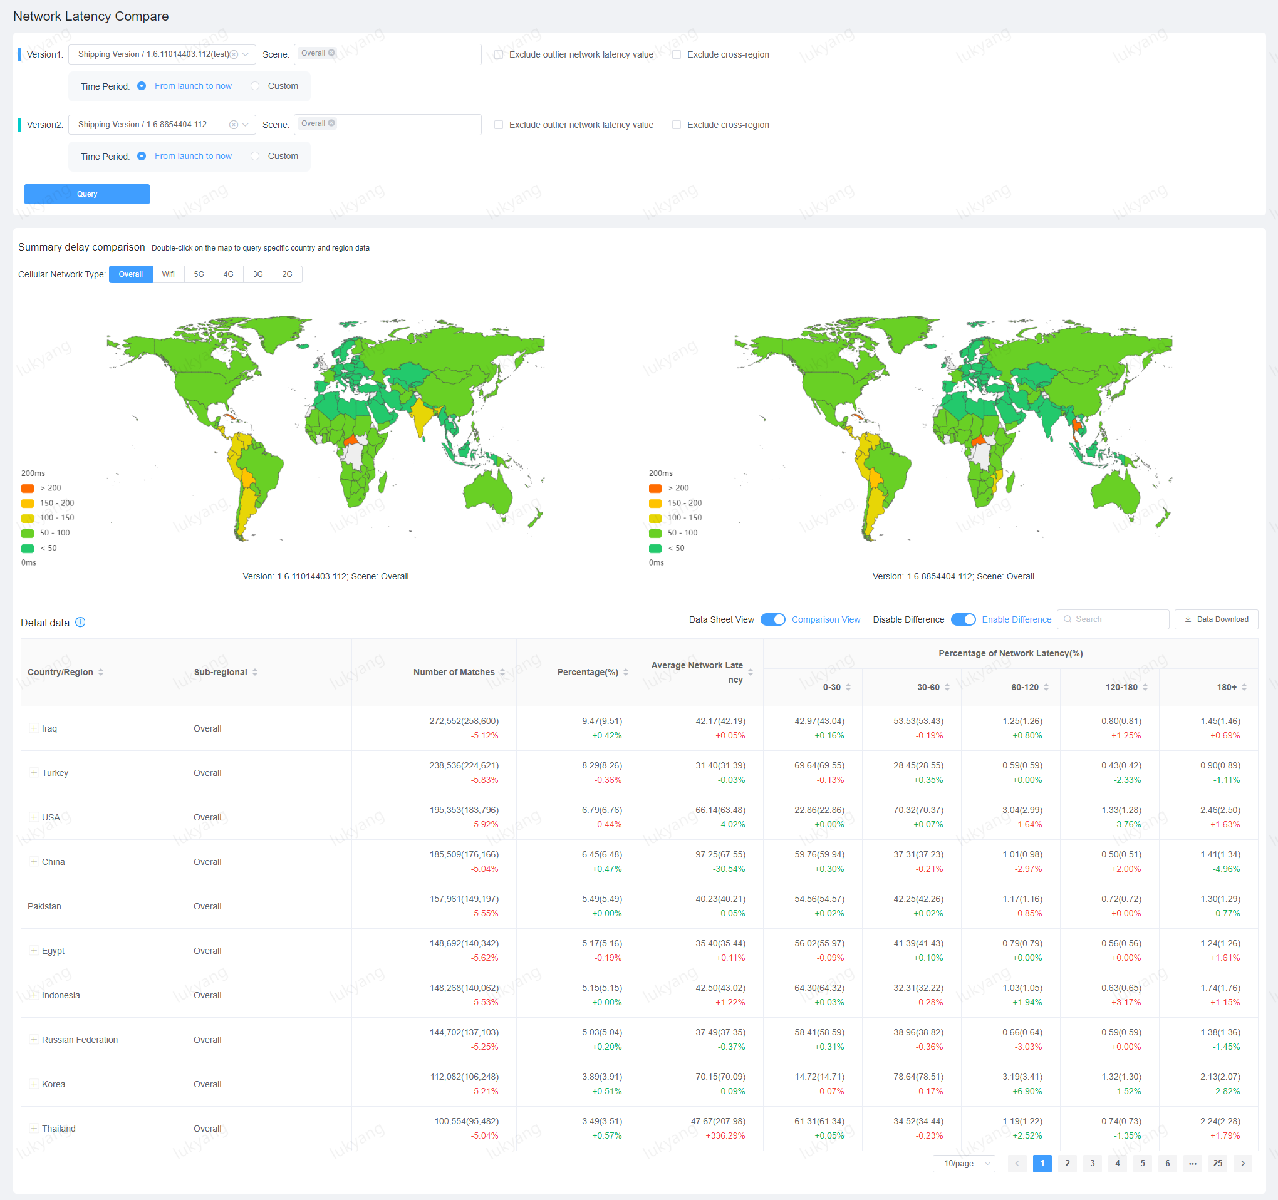
Task: Open the 10/page page size dropdown
Action: coord(964,1164)
